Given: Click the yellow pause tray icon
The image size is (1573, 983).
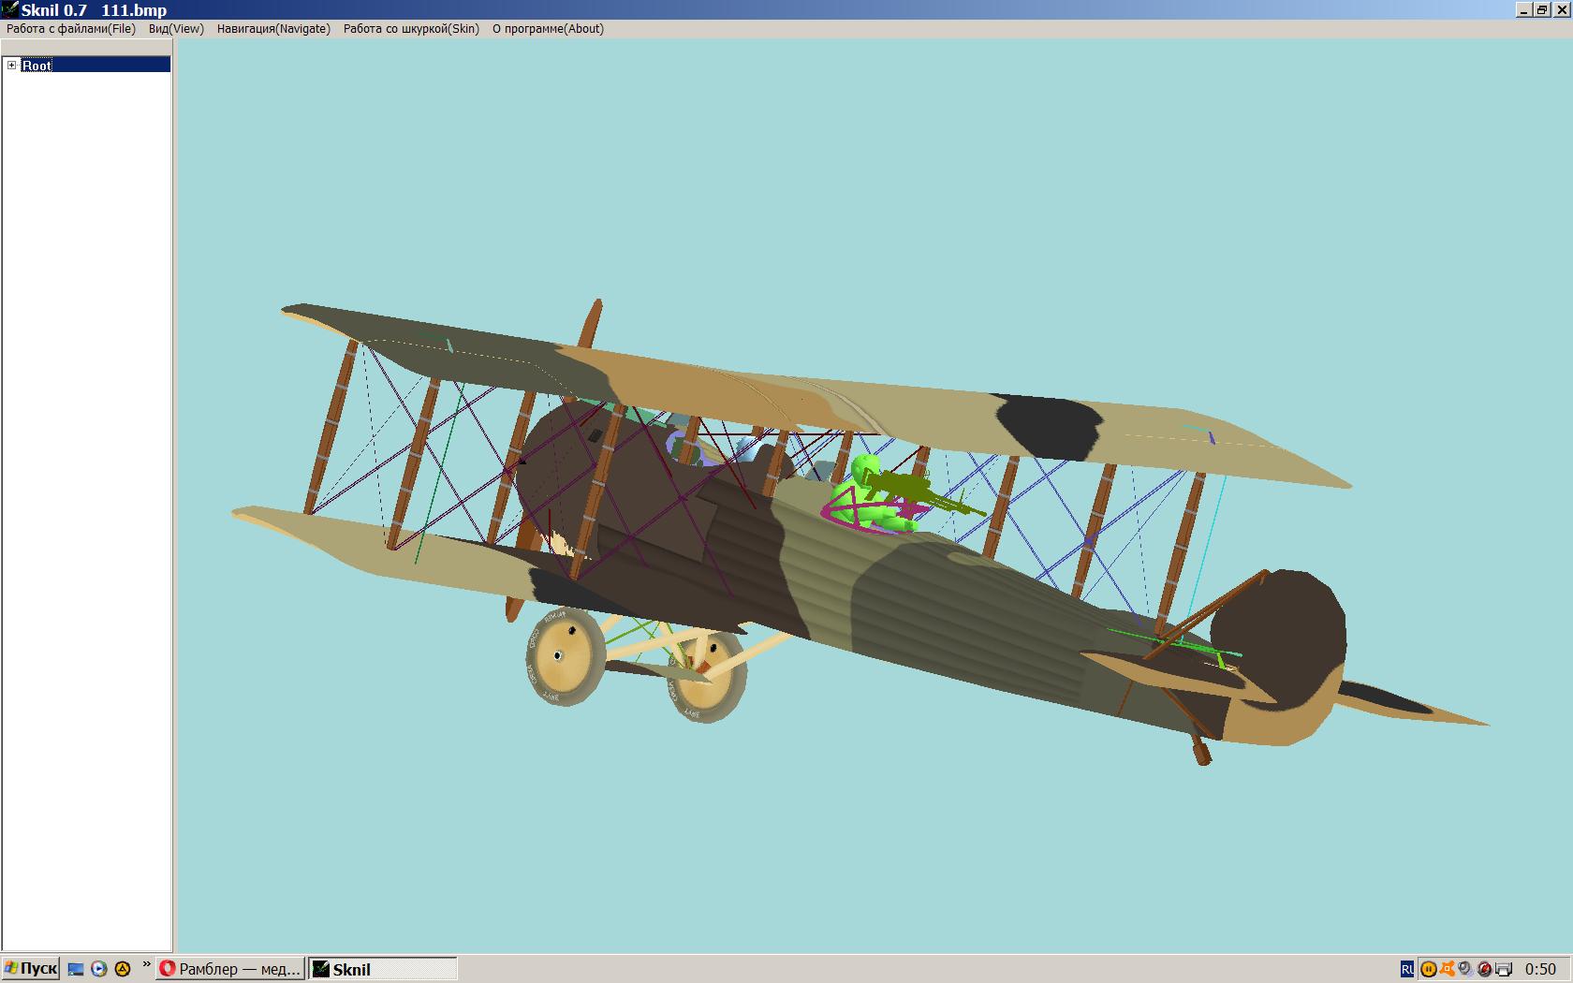Looking at the screenshot, I should click(x=1429, y=970).
